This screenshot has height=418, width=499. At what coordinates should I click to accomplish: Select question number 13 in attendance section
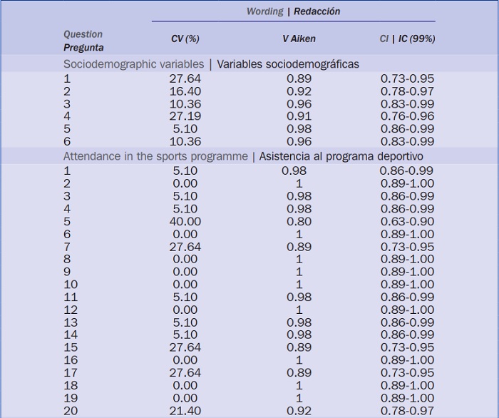point(70,322)
